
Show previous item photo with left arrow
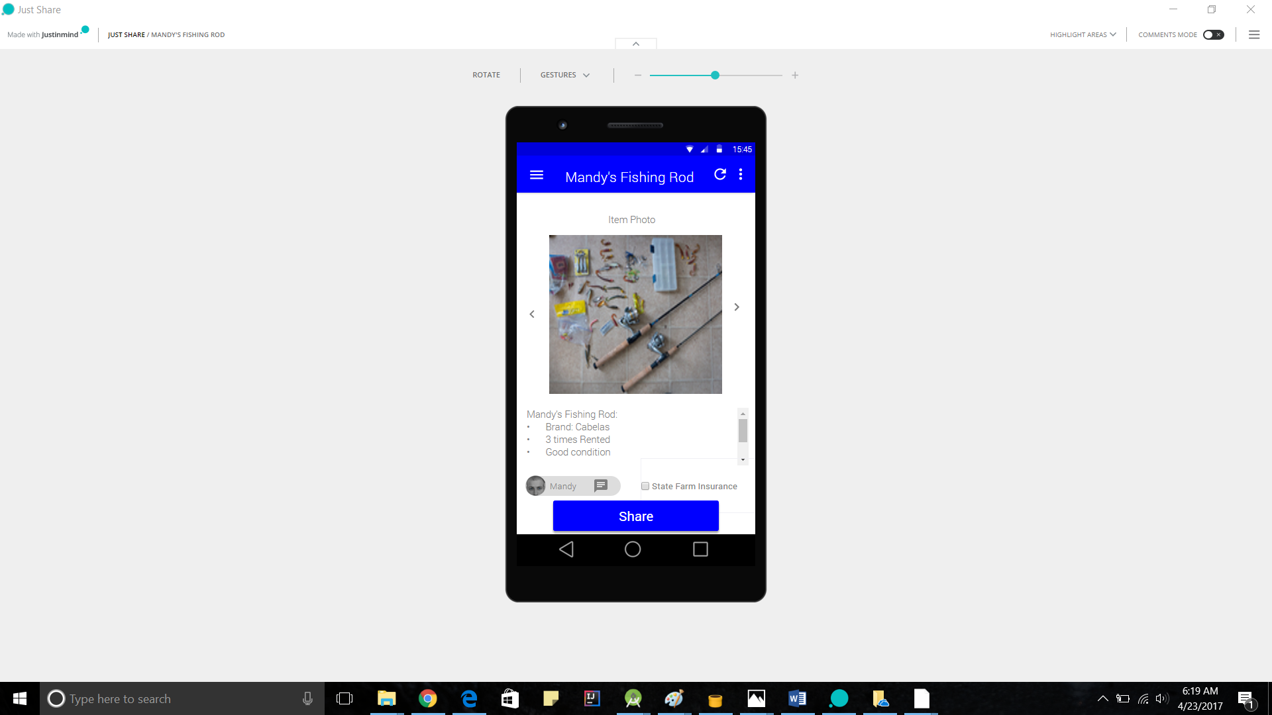click(x=532, y=314)
